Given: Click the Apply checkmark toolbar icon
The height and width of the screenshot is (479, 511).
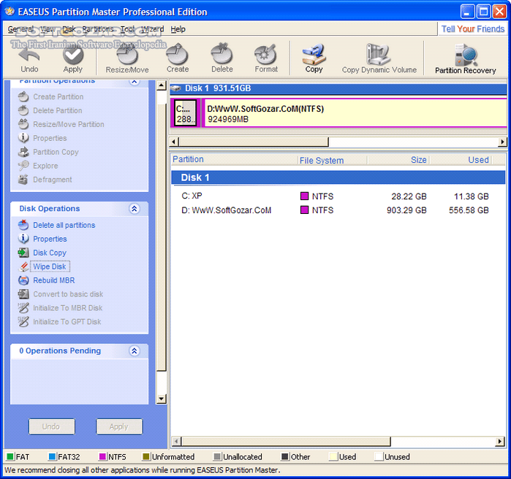Looking at the screenshot, I should 73,55.
